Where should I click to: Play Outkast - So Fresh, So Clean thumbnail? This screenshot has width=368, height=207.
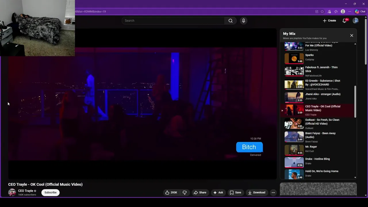tap(294, 123)
